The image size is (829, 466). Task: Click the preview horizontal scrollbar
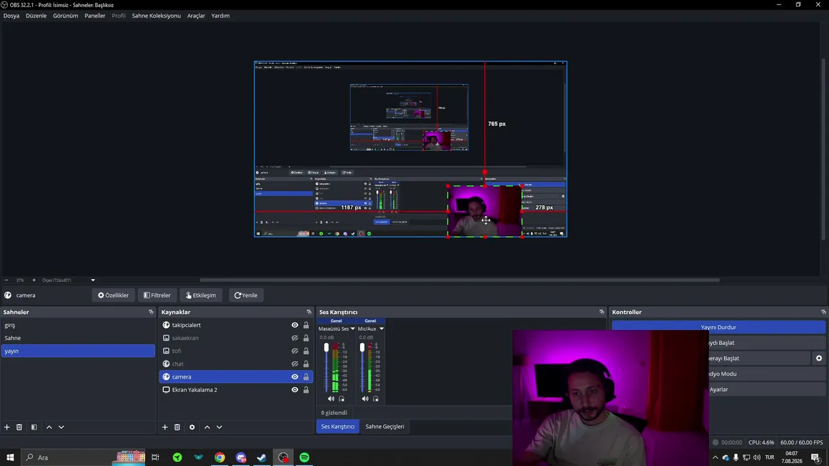[x=460, y=280]
